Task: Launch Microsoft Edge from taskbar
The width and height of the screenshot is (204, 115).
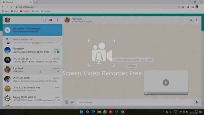Action: click(x=93, y=112)
